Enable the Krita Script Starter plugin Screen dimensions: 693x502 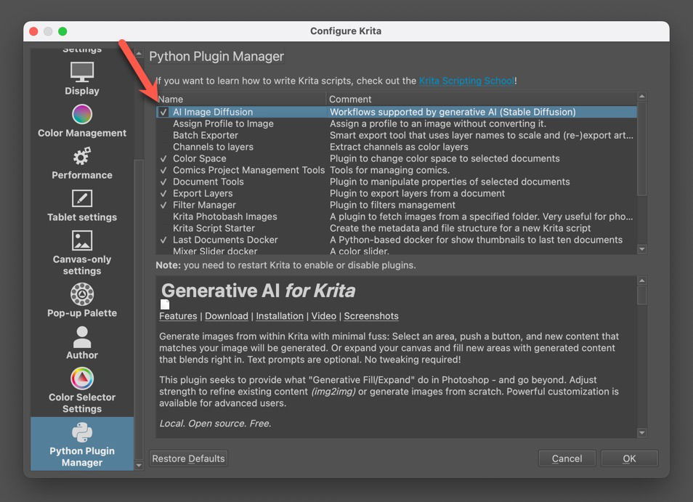click(x=163, y=228)
